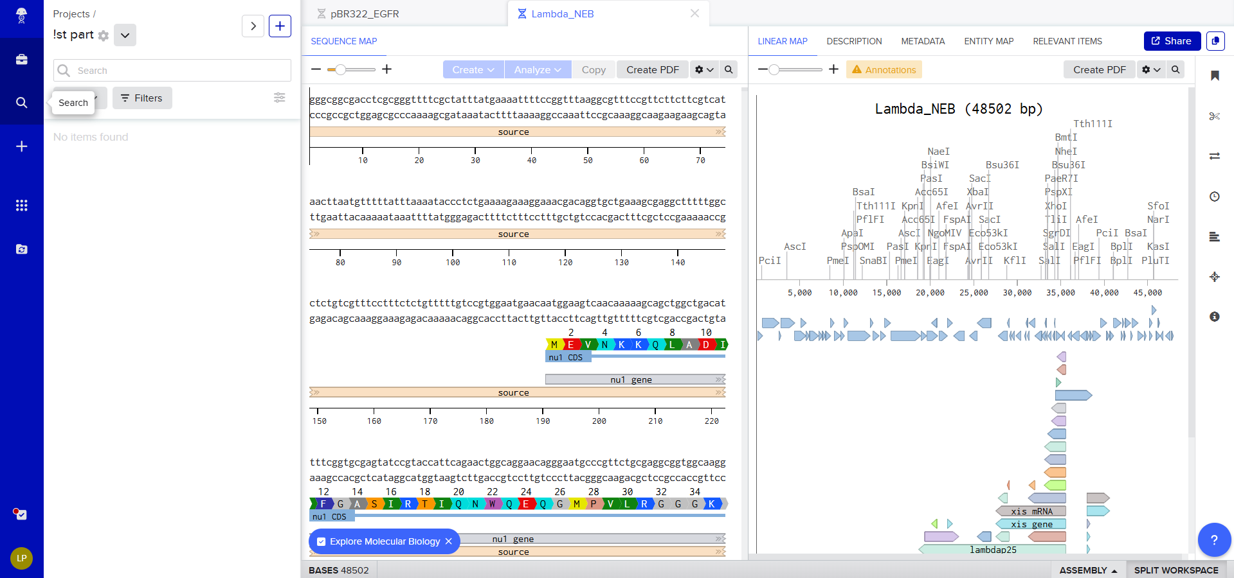Expand the Analyze dropdown menu
Screen dimensions: 1234x578
pyautogui.click(x=538, y=69)
